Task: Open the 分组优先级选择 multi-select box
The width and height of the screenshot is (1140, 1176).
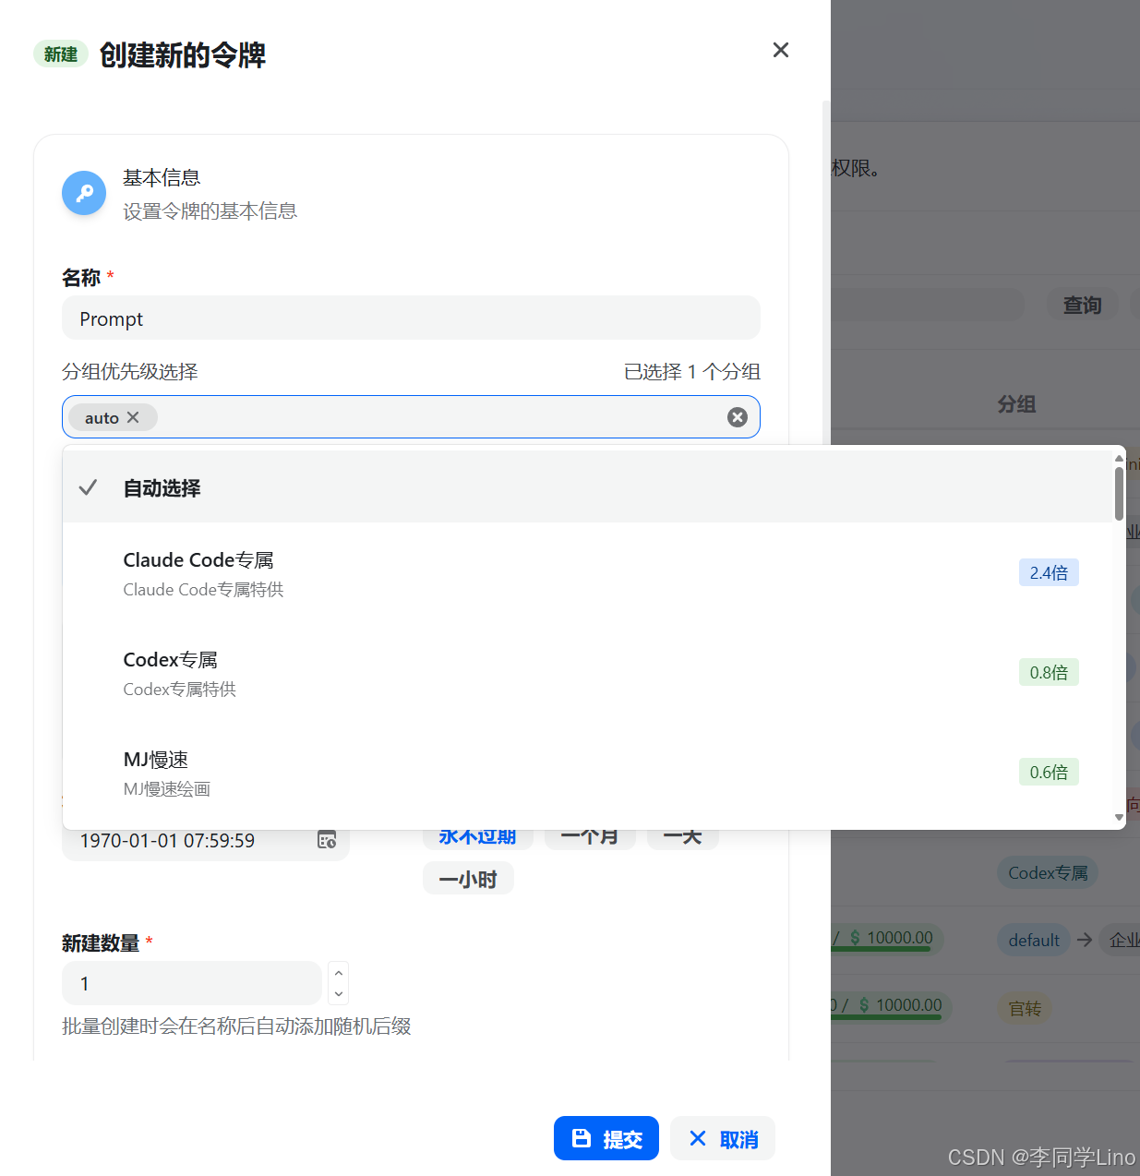Action: coord(411,417)
